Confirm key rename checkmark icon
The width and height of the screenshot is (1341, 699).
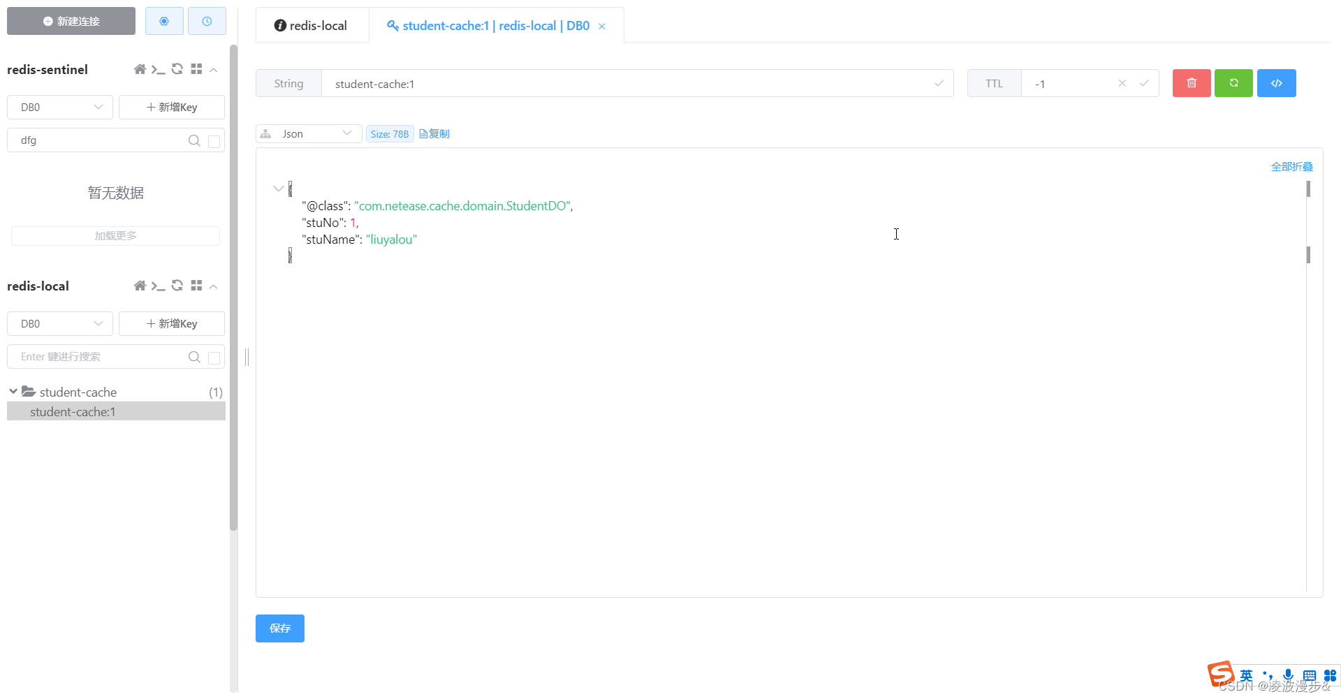click(939, 84)
